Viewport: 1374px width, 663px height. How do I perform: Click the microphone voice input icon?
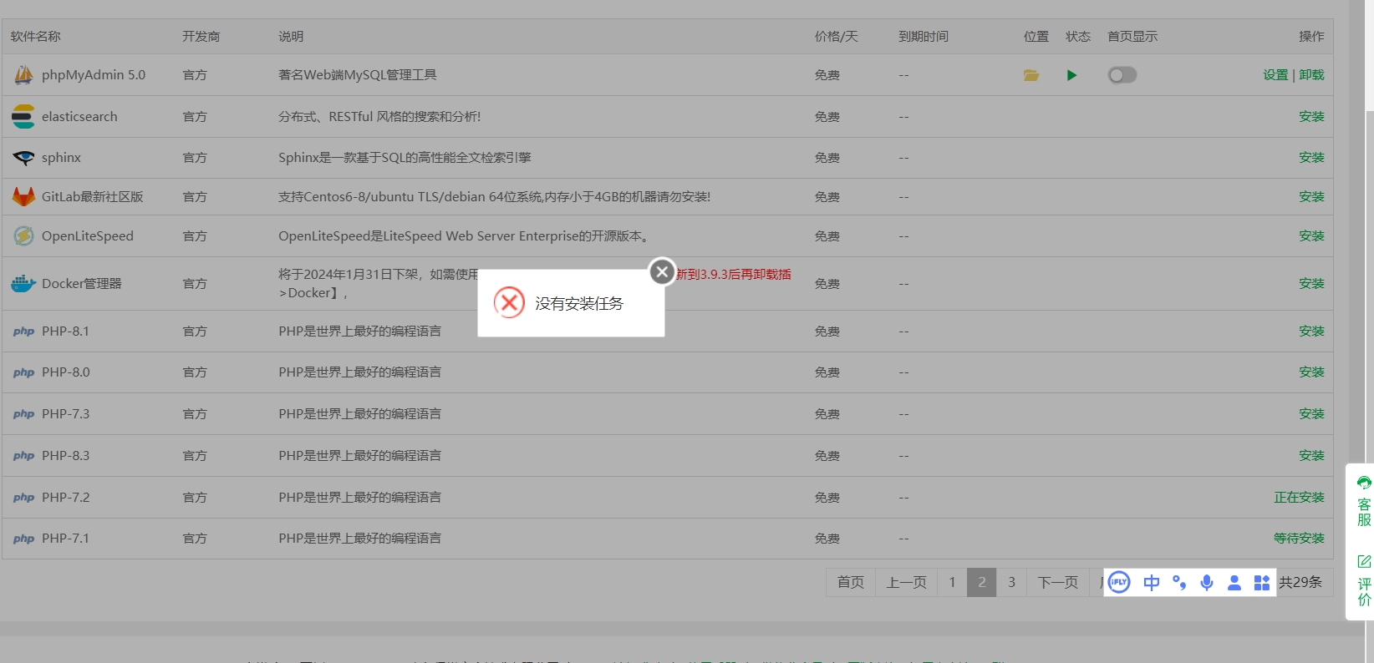1207,583
